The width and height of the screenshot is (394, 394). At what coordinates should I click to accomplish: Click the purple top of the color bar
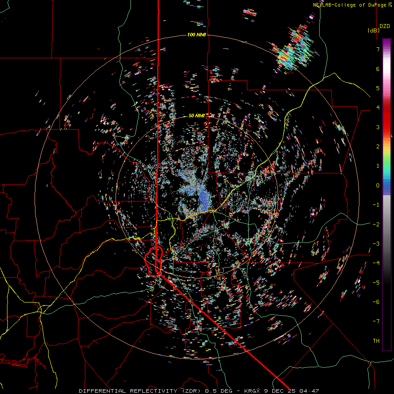point(387,43)
